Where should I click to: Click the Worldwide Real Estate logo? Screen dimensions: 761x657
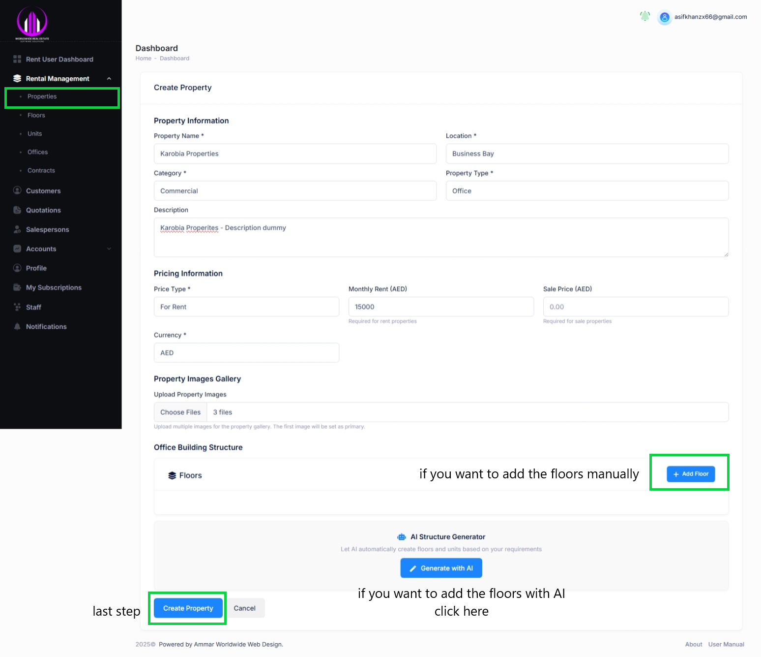coord(32,23)
